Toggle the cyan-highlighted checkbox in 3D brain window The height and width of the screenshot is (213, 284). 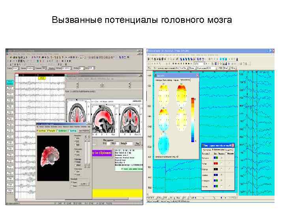click(x=73, y=131)
